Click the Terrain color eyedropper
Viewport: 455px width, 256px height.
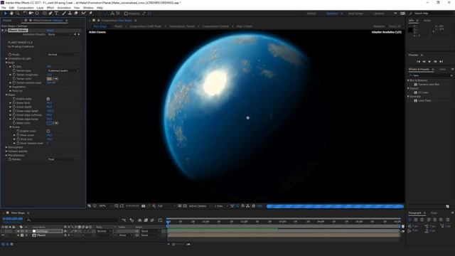[x=55, y=79]
